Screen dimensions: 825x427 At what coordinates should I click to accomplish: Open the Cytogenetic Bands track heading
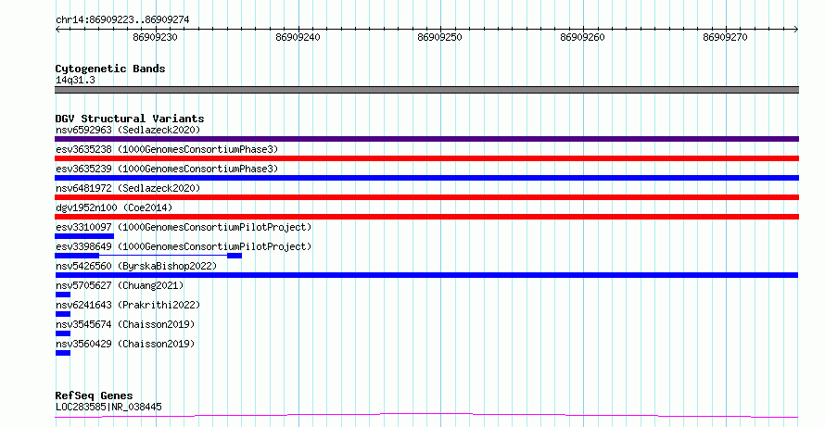click(110, 69)
